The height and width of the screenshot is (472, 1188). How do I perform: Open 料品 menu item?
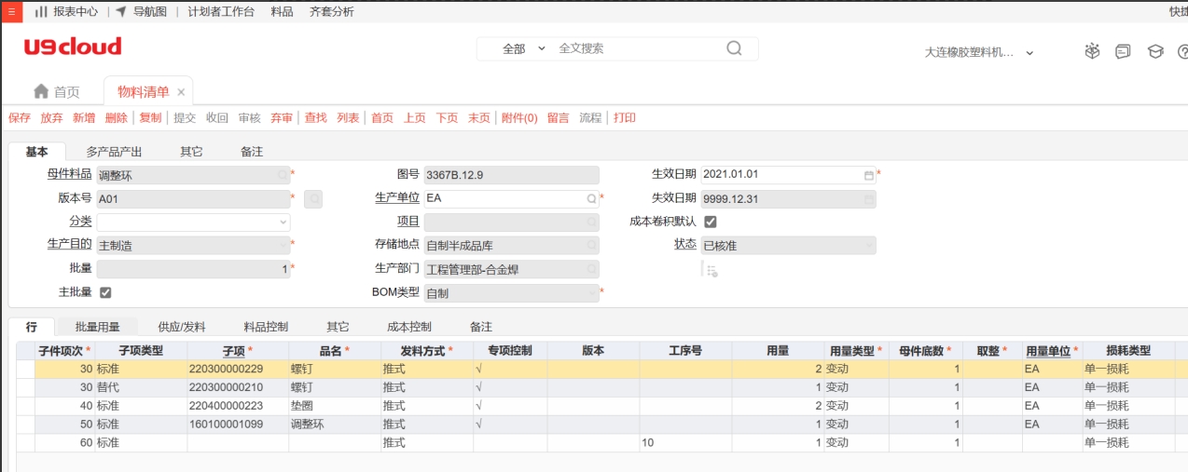click(x=282, y=11)
